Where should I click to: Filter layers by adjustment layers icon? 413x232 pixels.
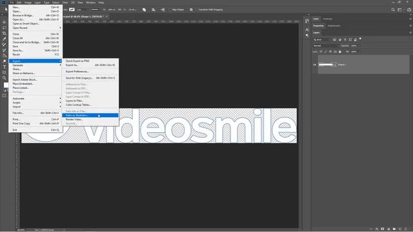point(340,40)
